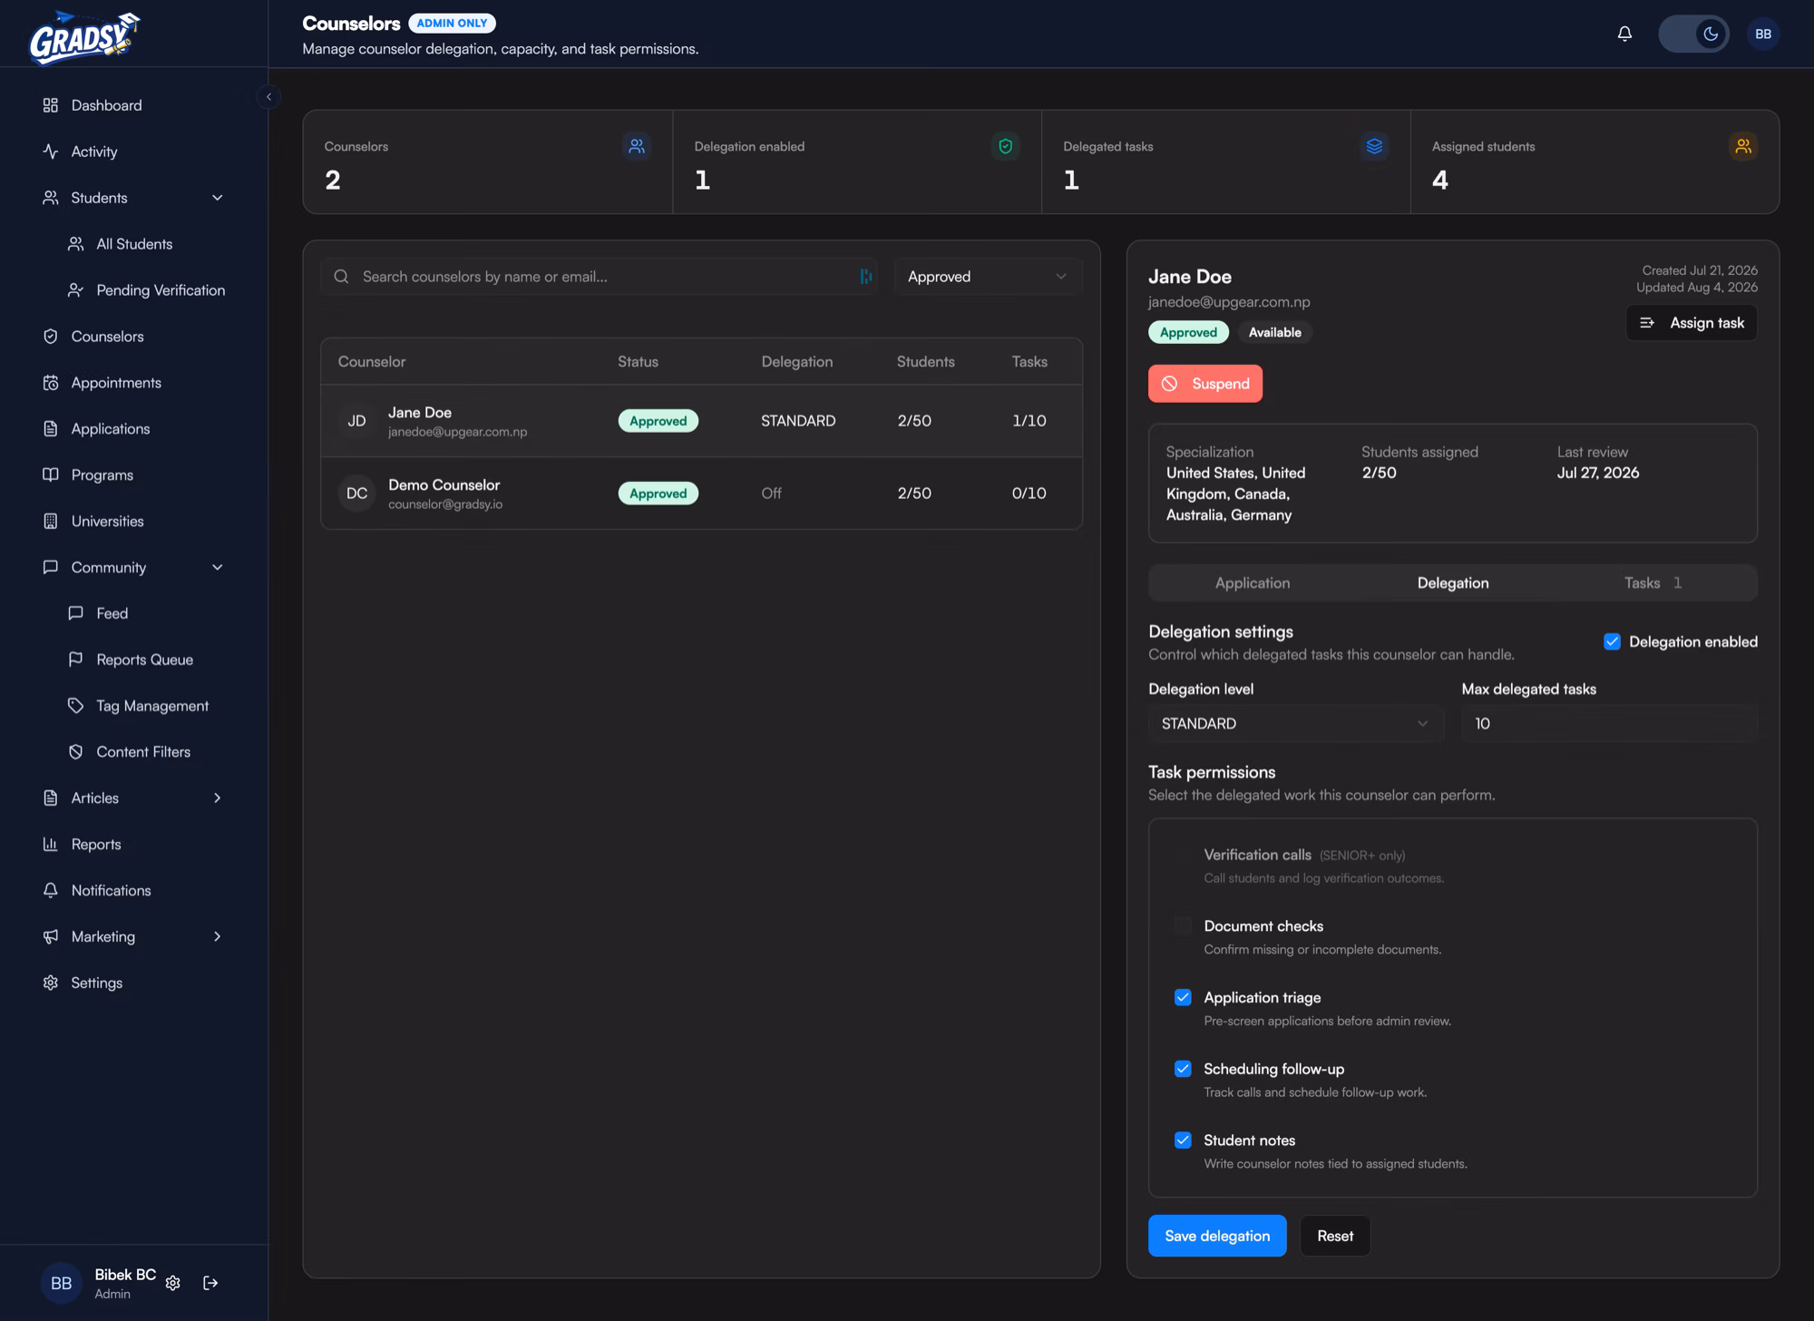Screen dimensions: 1814x1321
Task: Click the users icon on Assigned students card
Action: pyautogui.click(x=1742, y=146)
